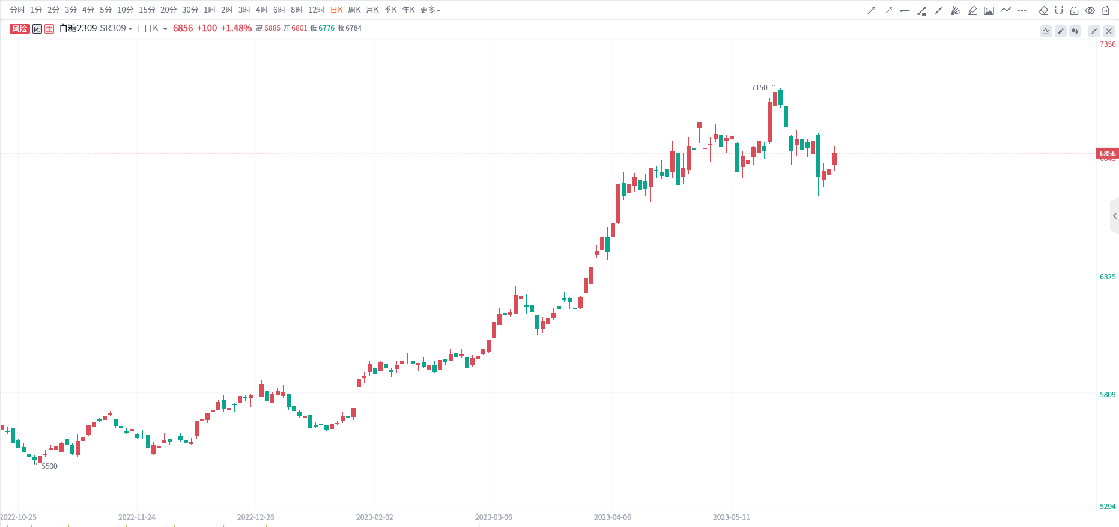This screenshot has height=527, width=1119.
Task: Click the 6325 price axis label
Action: [x=1108, y=277]
